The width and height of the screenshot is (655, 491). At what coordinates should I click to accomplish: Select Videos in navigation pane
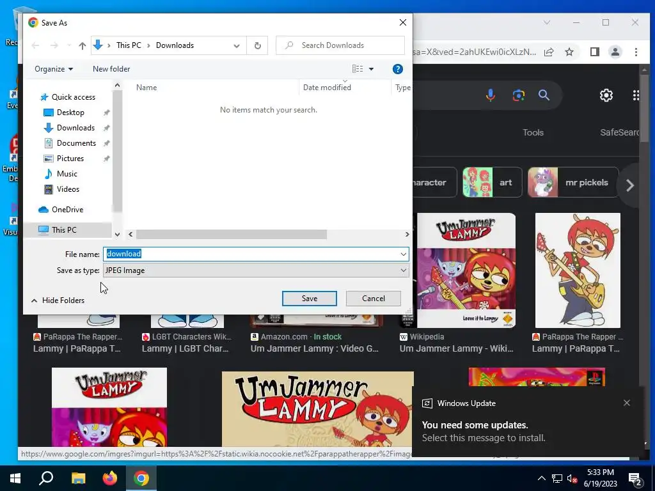coord(68,189)
